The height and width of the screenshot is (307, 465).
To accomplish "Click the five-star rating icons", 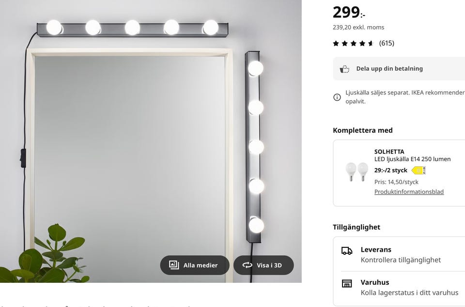I will click(353, 44).
